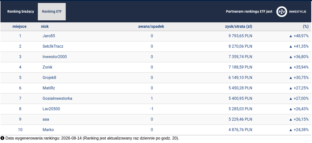Image resolution: width=312 pixels, height=143 pixels.
Task: Open the GosiaInwestorka nick link
Action: pos(57,98)
